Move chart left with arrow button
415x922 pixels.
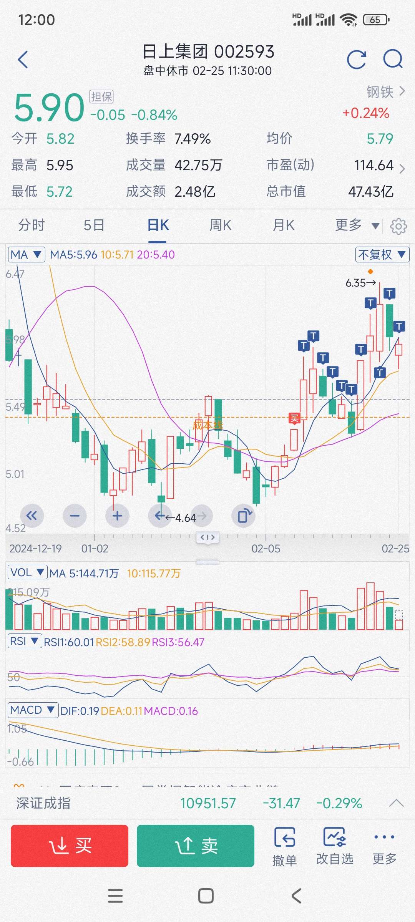160,516
